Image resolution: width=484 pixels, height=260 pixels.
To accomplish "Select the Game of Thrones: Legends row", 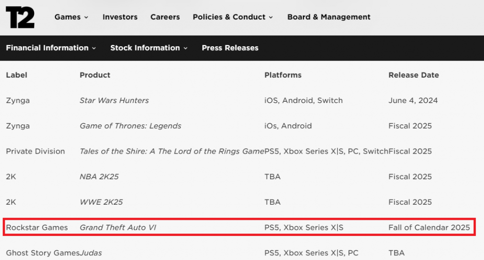I will tap(130, 126).
